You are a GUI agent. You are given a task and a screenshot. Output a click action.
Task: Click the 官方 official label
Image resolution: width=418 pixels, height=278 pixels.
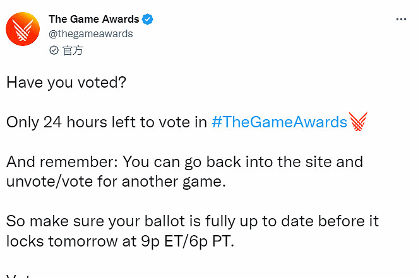[x=73, y=50]
